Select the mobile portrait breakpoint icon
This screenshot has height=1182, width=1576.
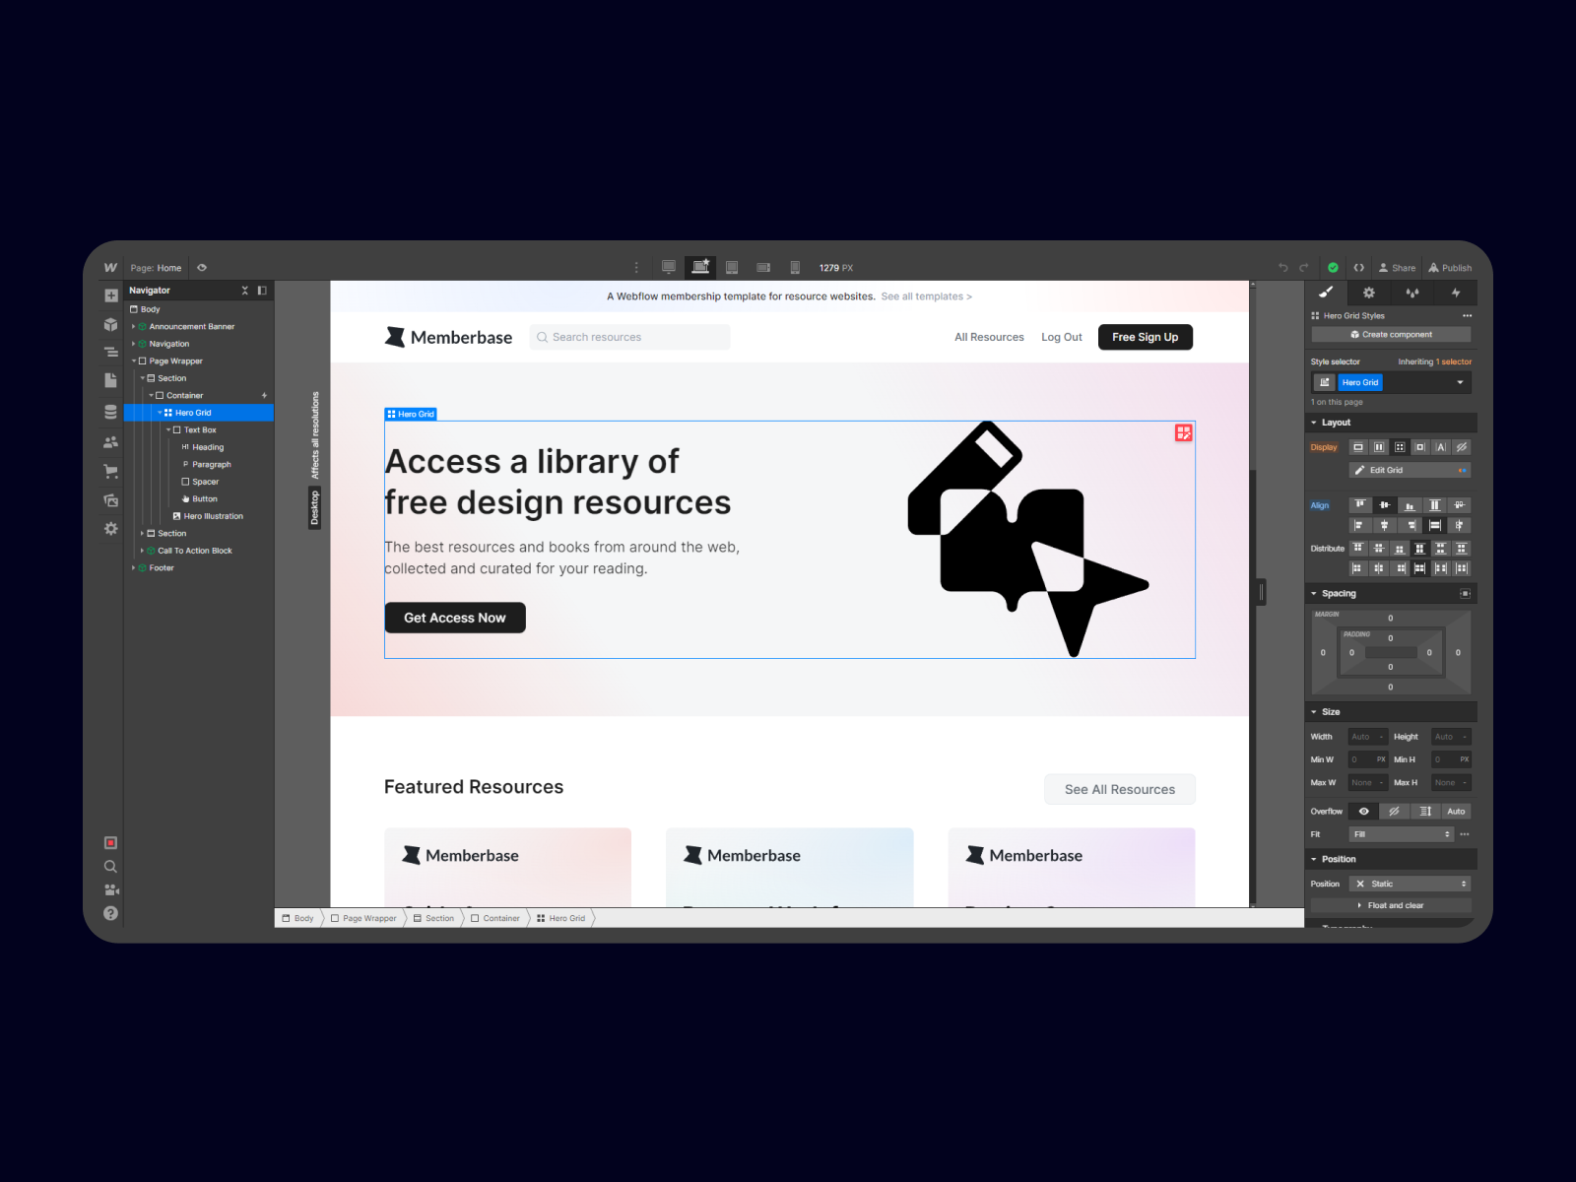(x=795, y=268)
